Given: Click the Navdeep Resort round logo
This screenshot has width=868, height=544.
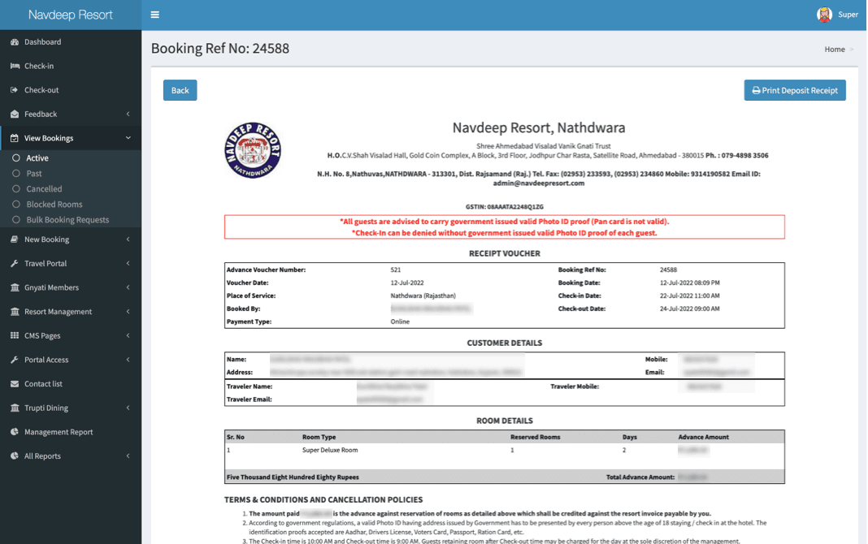Looking at the screenshot, I should click(x=253, y=150).
